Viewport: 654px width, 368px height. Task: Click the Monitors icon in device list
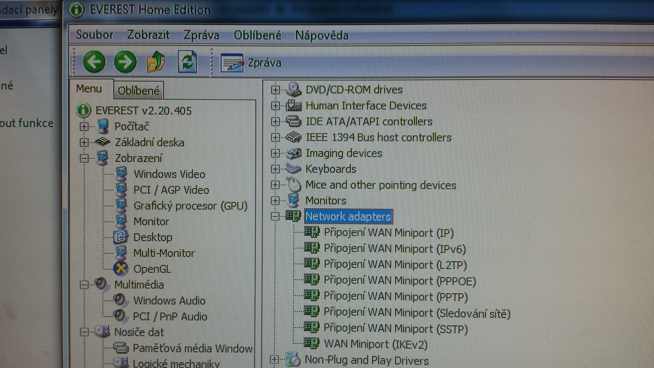(293, 200)
